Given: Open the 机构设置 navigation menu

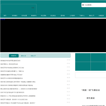Looking at the screenshot, I should (24, 16).
